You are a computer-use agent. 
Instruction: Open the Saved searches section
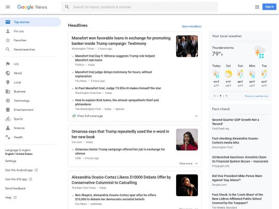[24, 50]
